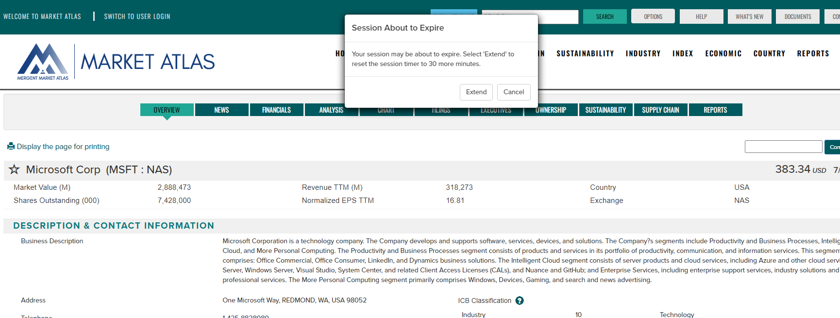840x318 pixels.
Task: Click the Microsoft Corp (MSFT : NAS) heading
Action: pos(99,169)
